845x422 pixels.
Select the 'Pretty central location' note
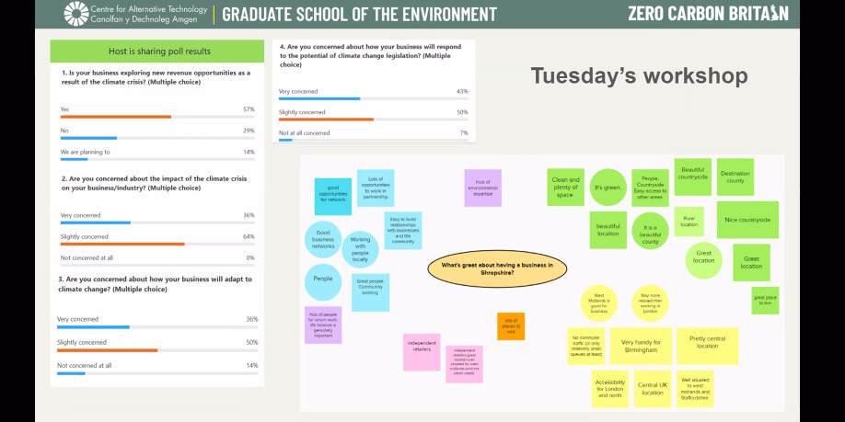pos(708,346)
